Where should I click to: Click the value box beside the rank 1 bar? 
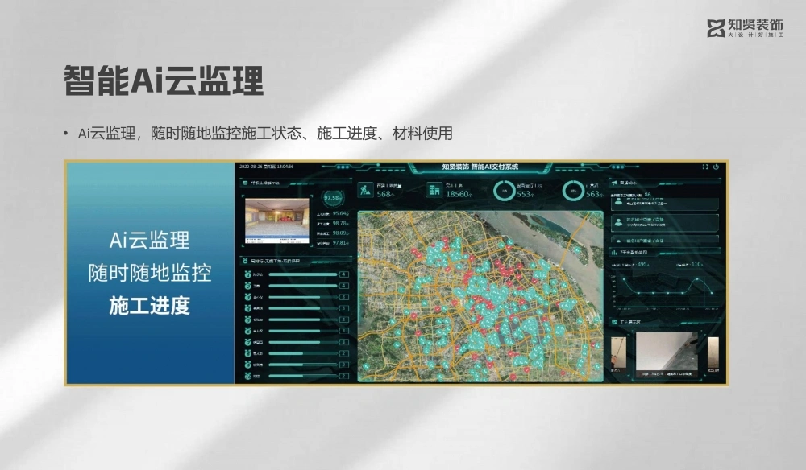[344, 274]
